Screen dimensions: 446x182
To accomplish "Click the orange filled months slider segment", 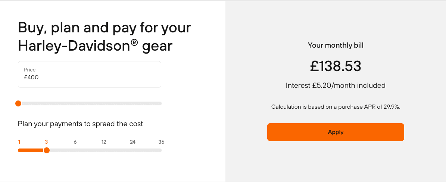I will pos(31,150).
